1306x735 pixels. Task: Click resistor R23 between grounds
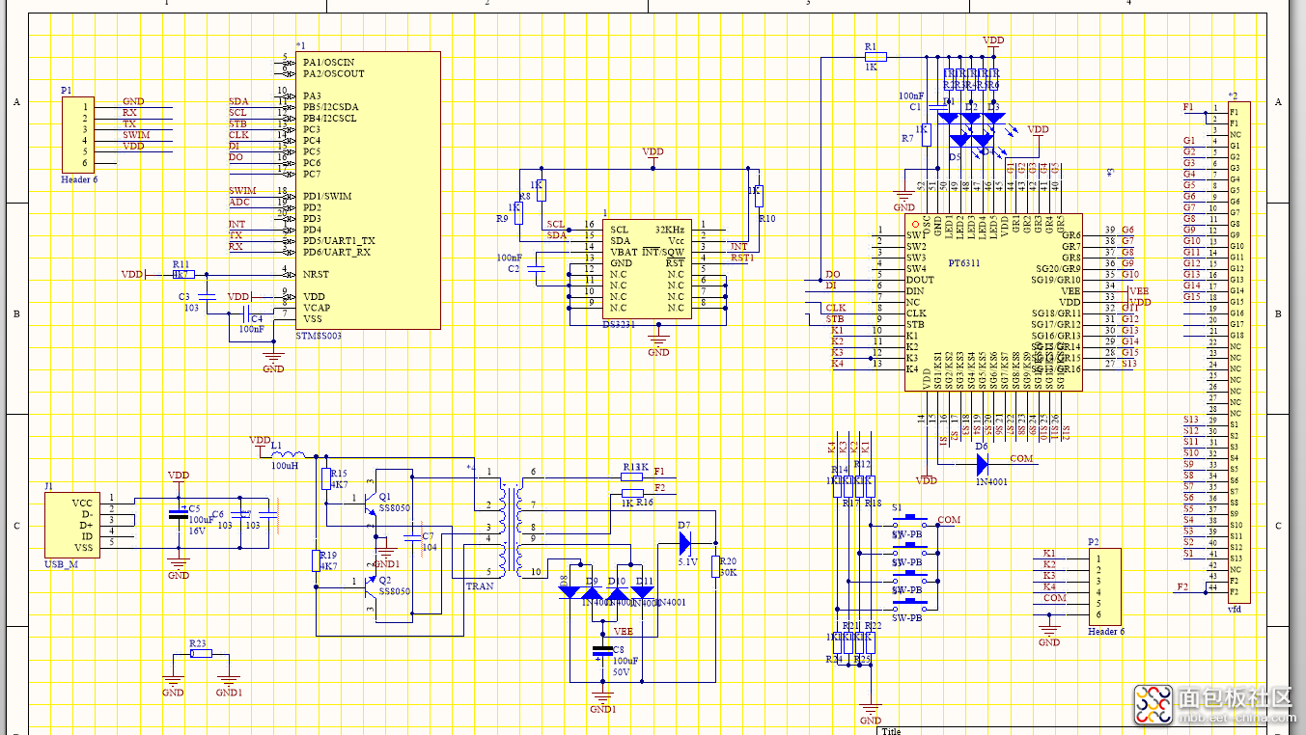coord(201,653)
